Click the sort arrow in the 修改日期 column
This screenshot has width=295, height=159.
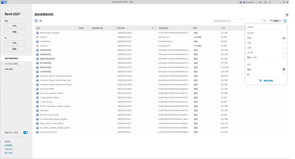click(x=153, y=28)
